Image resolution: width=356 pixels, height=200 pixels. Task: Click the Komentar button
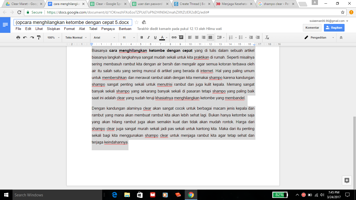pyautogui.click(x=312, y=28)
